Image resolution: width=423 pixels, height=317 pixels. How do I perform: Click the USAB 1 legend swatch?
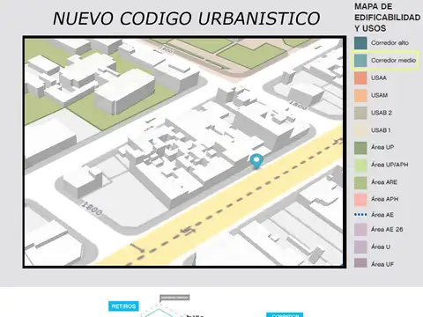(360, 130)
